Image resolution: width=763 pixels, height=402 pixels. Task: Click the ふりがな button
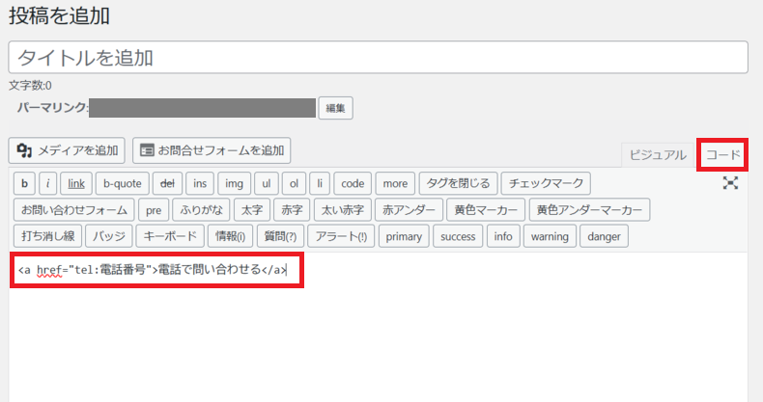point(202,210)
